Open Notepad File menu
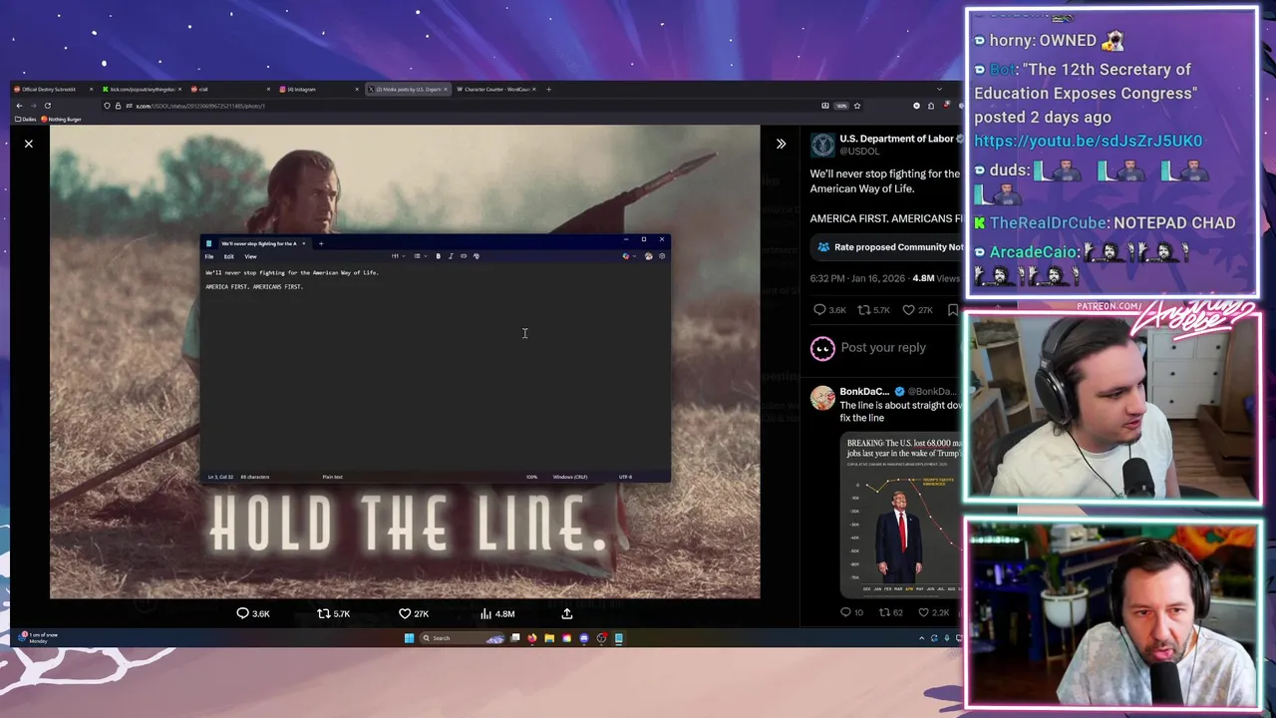The image size is (1276, 718). point(209,256)
